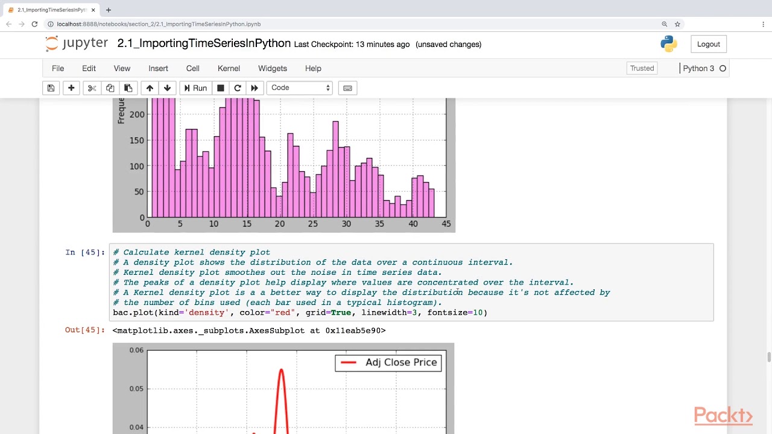
Task: Click the Python 3 kernel name
Action: pyautogui.click(x=698, y=68)
